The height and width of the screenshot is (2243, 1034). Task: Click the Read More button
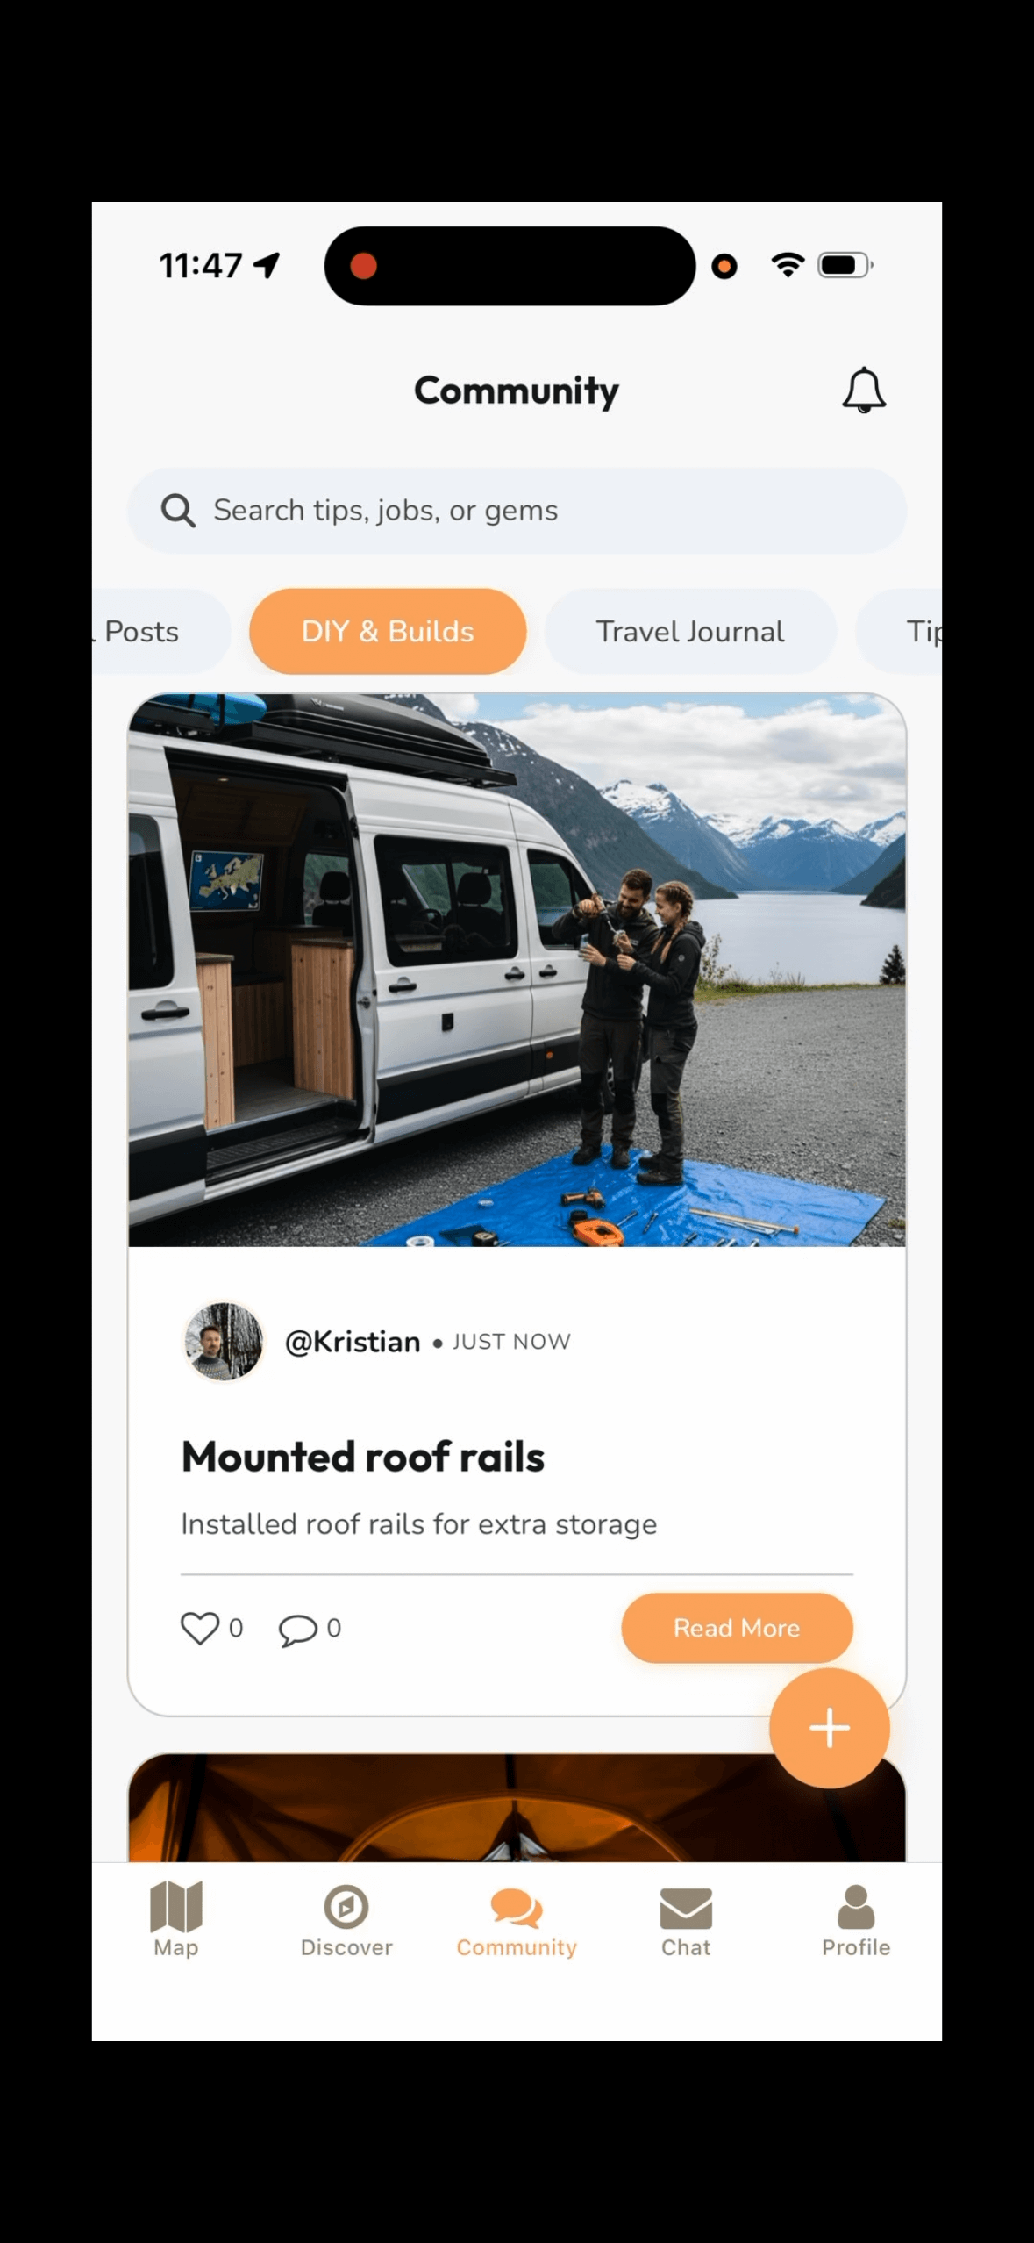(x=737, y=1628)
